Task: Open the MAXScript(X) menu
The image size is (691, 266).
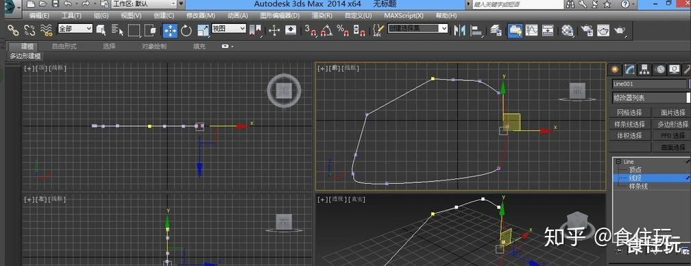Action: 404,15
